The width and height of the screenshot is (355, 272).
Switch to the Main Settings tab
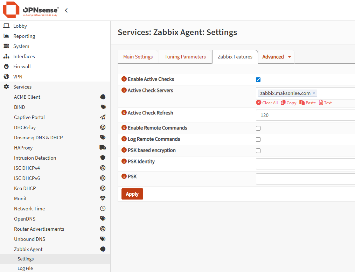[138, 57]
